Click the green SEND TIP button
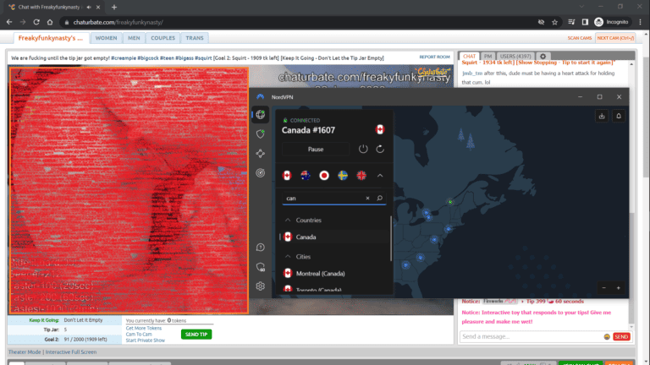The height and width of the screenshot is (365, 650). pos(196,335)
